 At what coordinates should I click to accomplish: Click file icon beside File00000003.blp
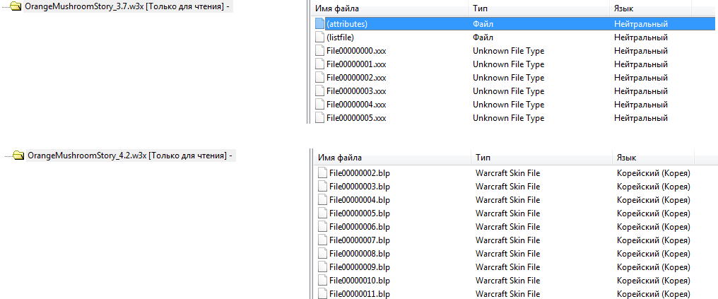pos(322,187)
